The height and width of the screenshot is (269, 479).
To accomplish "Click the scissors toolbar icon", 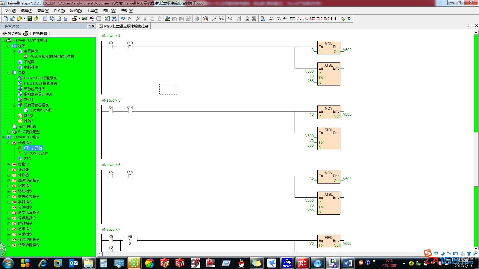I will 145,19.
